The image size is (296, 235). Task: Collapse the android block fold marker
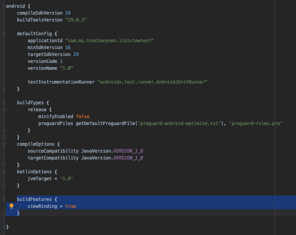(x=4, y=7)
